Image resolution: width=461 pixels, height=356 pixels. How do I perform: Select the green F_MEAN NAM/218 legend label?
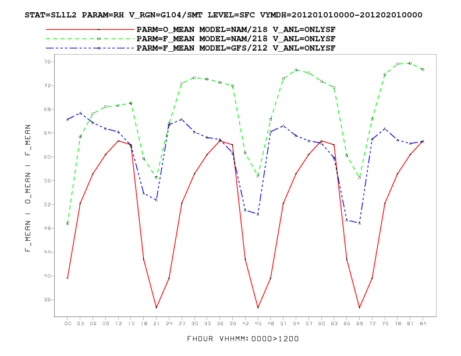(236, 39)
